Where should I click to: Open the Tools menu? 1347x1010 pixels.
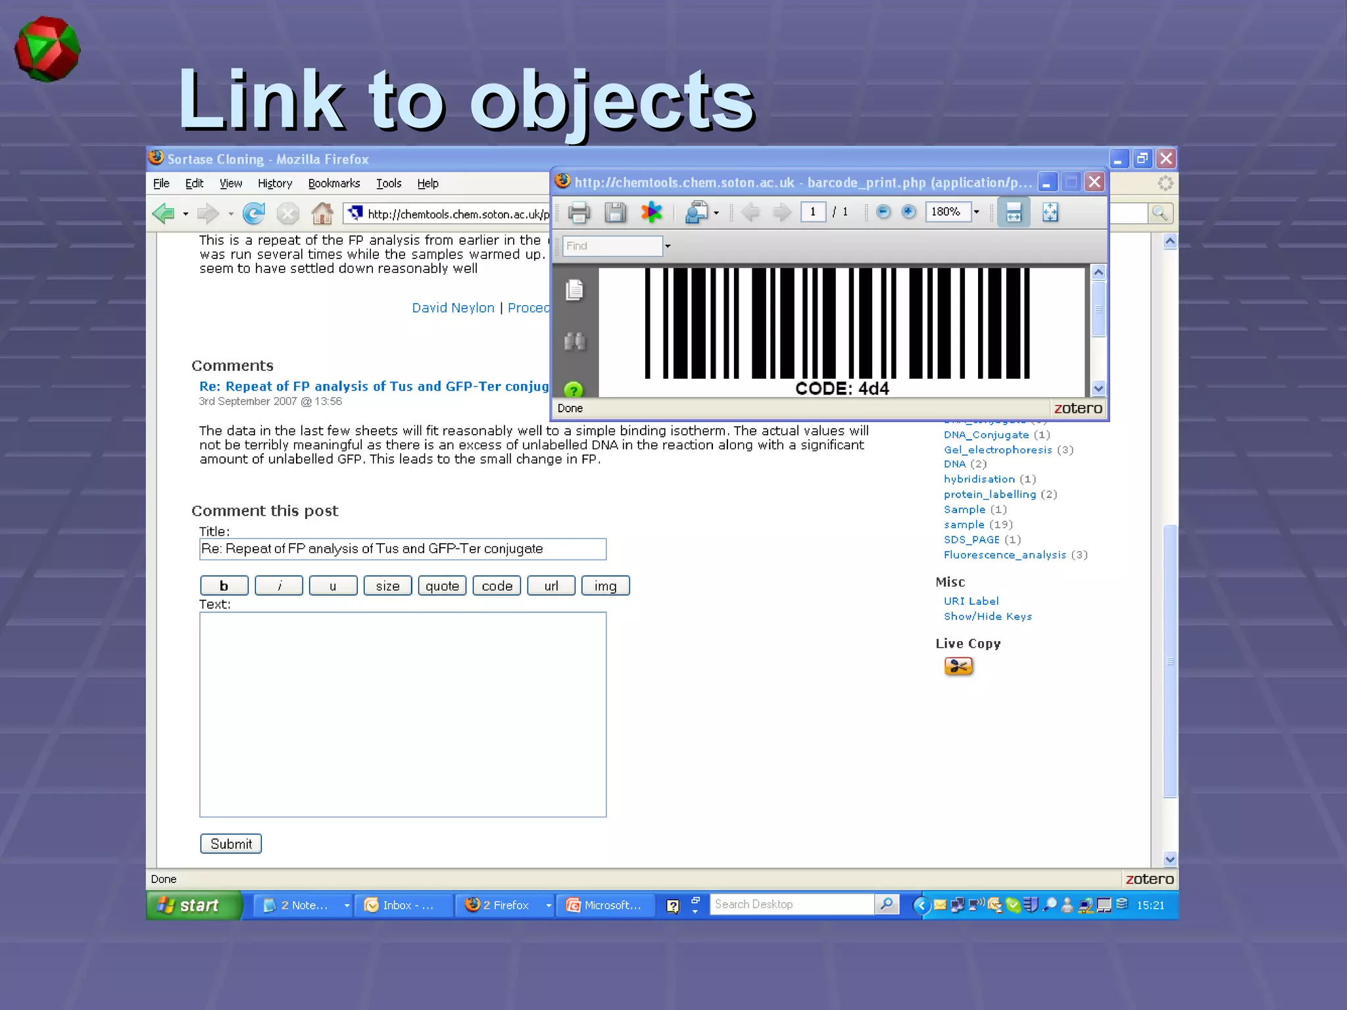tap(389, 183)
